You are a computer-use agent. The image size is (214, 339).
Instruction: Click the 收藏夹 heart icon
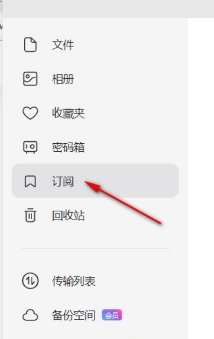tap(30, 113)
